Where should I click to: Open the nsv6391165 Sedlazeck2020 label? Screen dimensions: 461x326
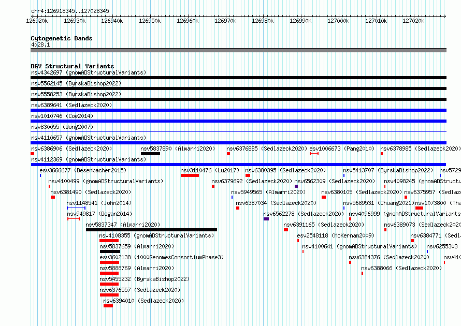324,225
